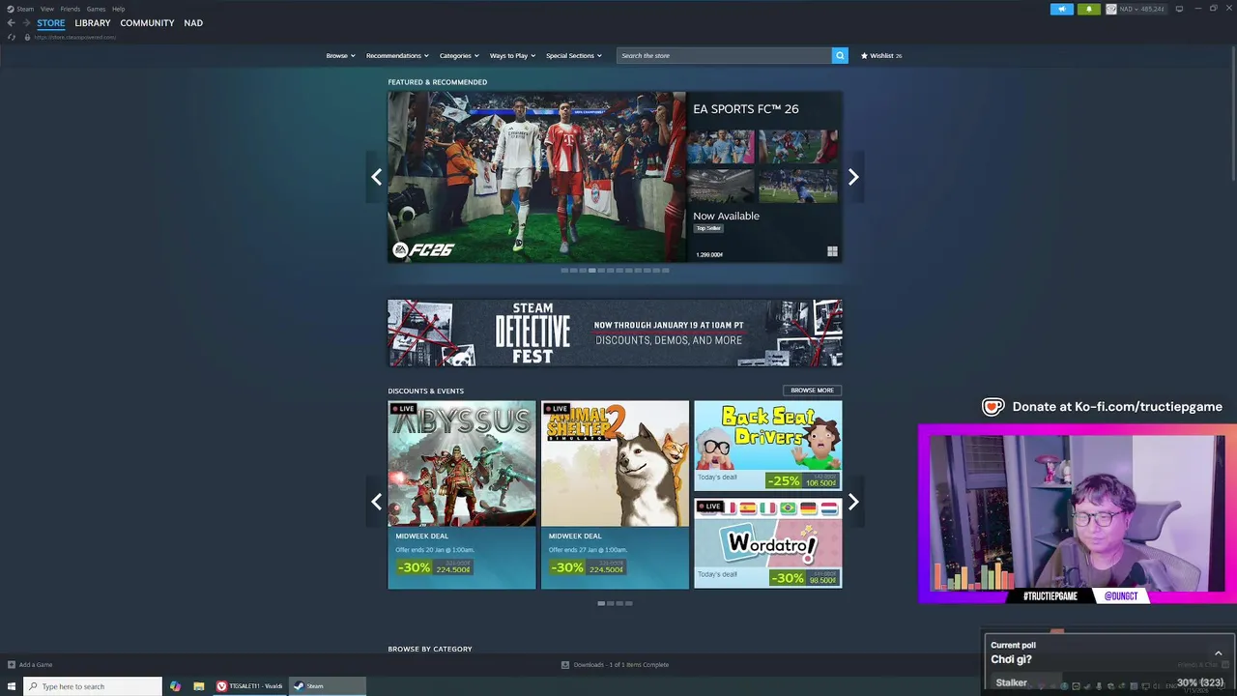Click the Add a Game plus icon
The width and height of the screenshot is (1237, 696).
(12, 665)
